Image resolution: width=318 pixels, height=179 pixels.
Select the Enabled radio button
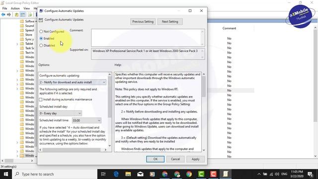41,38
